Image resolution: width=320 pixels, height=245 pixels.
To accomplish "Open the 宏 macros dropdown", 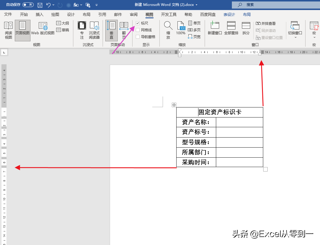I will coord(314,30).
